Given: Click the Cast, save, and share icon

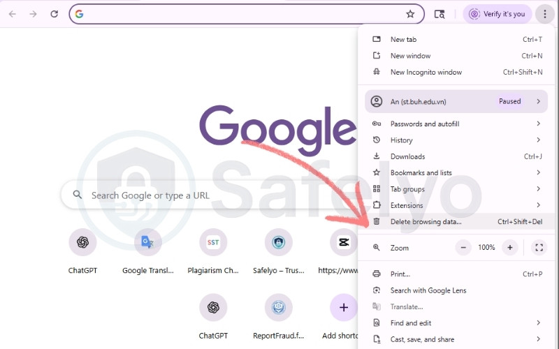Looking at the screenshot, I should pos(377,339).
